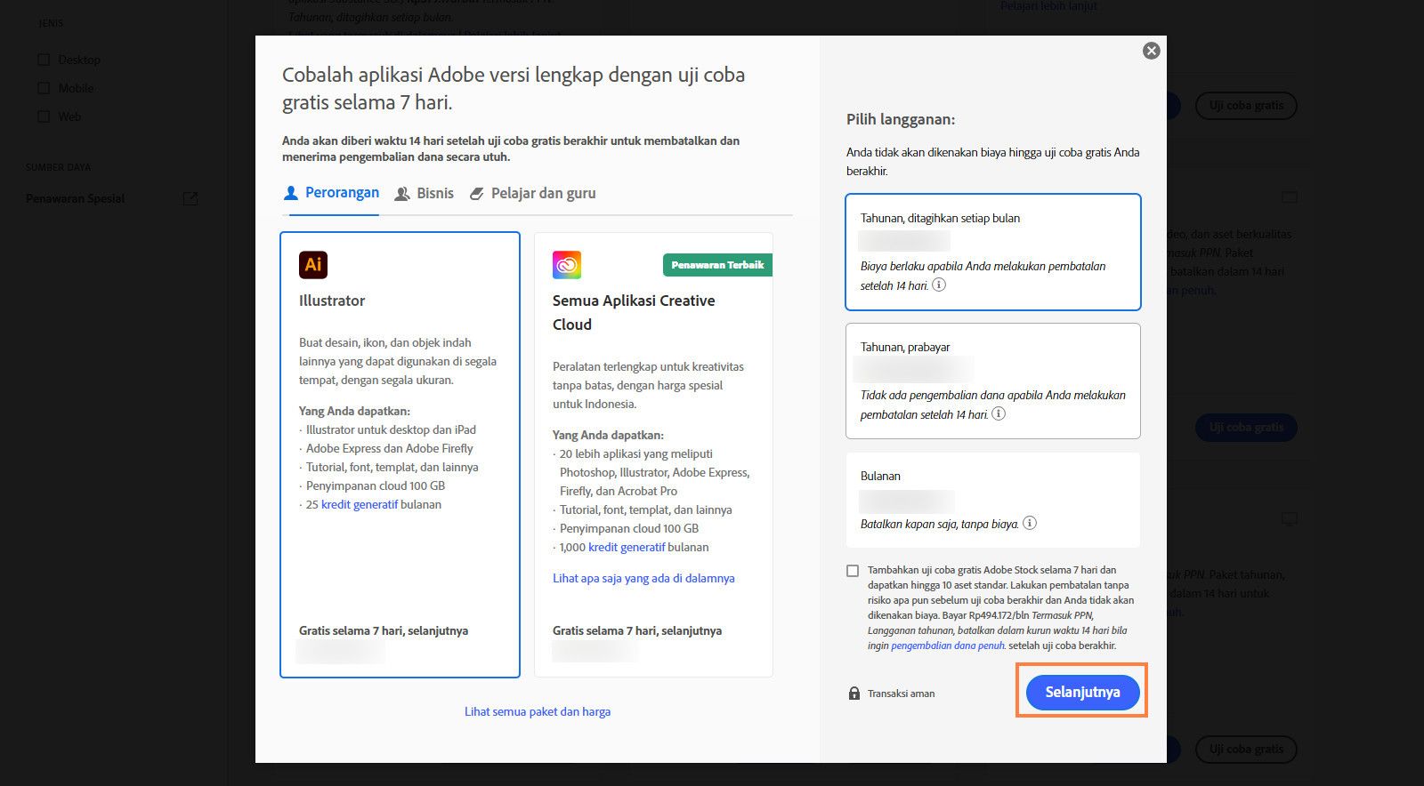This screenshot has width=1424, height=786.
Task: Show info next to Batalkan kapan saja
Action: [x=1030, y=524]
